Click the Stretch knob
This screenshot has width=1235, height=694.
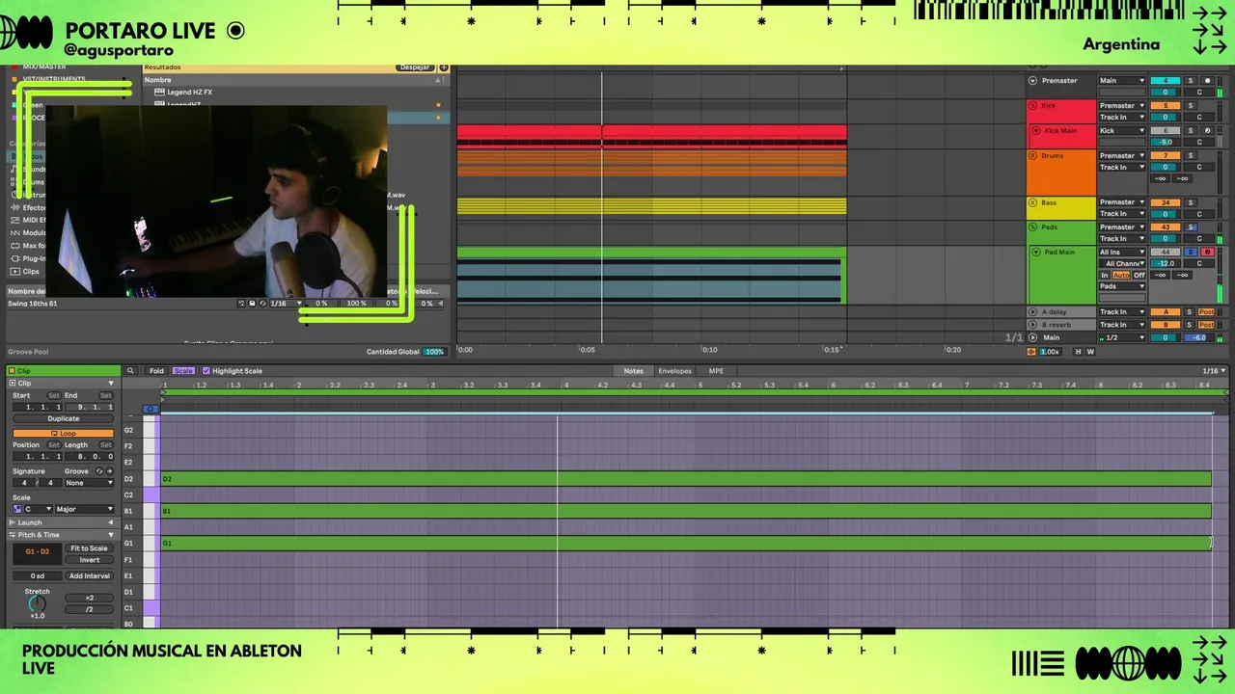coord(37,604)
